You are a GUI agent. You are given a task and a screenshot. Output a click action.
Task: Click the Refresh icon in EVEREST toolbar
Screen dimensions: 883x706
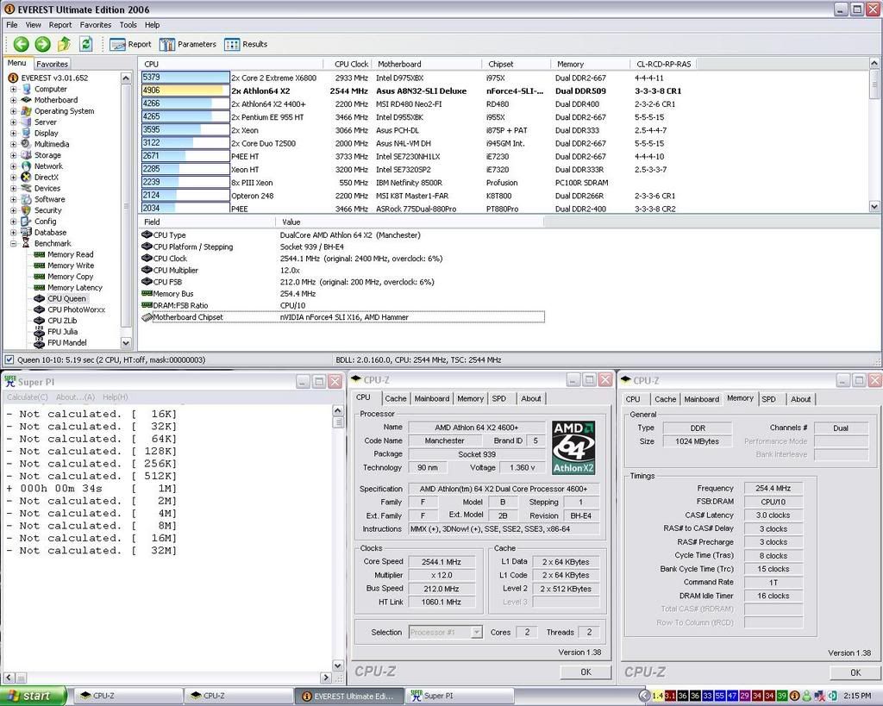(85, 44)
